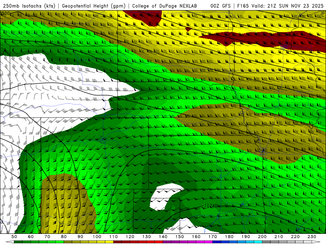
Task: Click the "00Z GFS" model run text
Action: click(220, 6)
